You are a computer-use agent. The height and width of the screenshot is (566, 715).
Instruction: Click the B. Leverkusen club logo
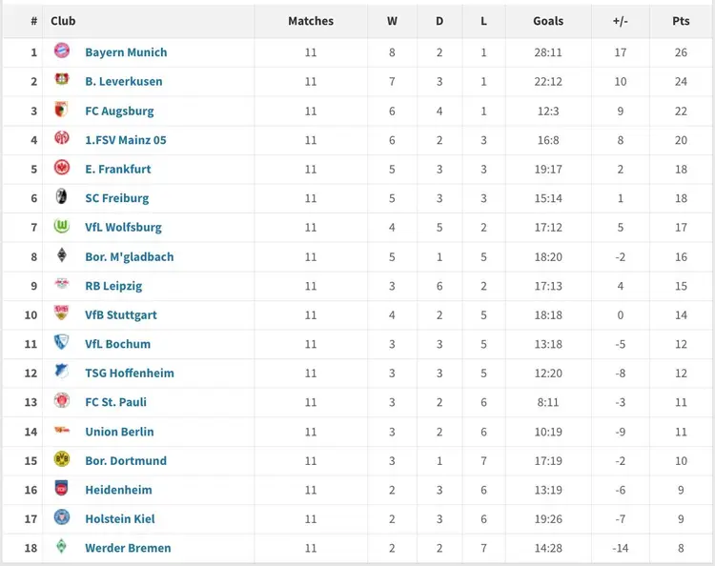point(62,80)
